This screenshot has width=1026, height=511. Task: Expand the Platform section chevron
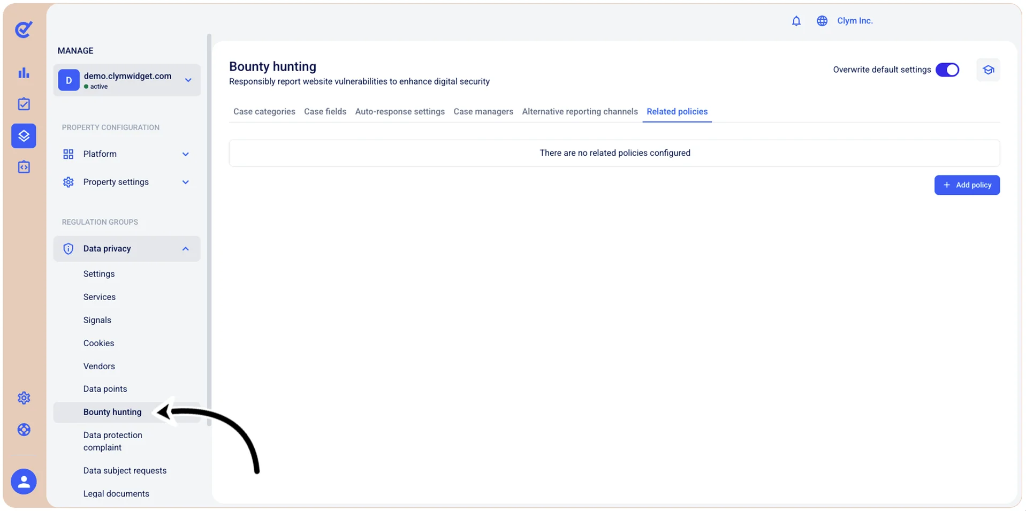point(186,154)
